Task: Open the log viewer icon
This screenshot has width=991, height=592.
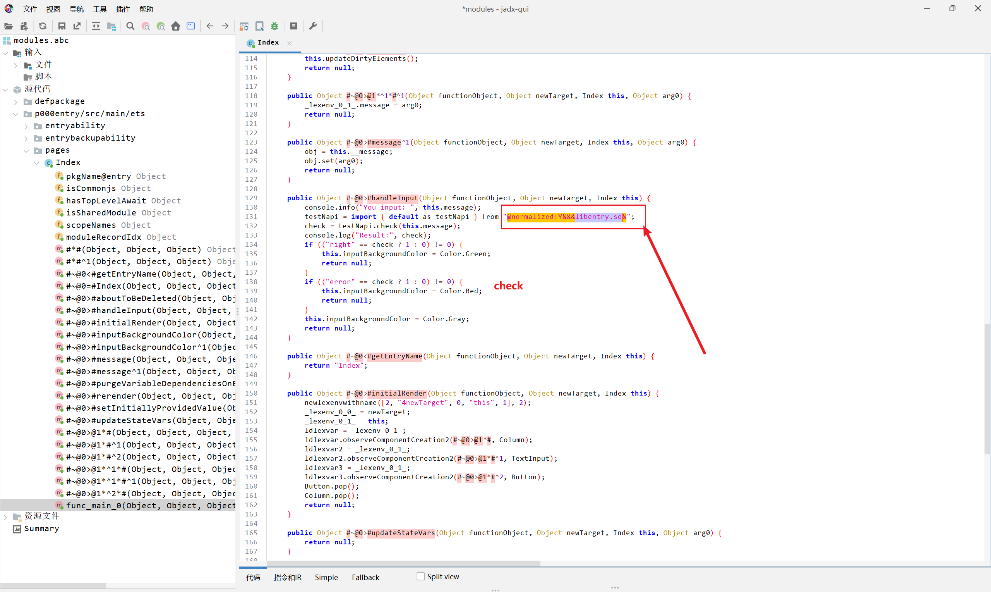Action: point(294,26)
